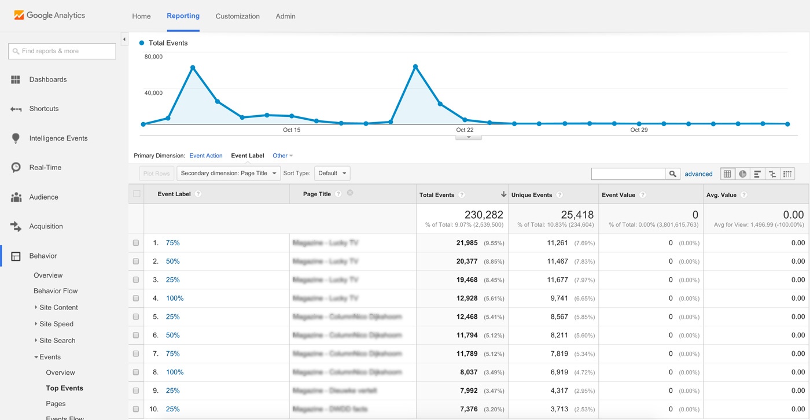Toggle the select-all checkbox in table header
This screenshot has width=810, height=420.
tap(137, 194)
